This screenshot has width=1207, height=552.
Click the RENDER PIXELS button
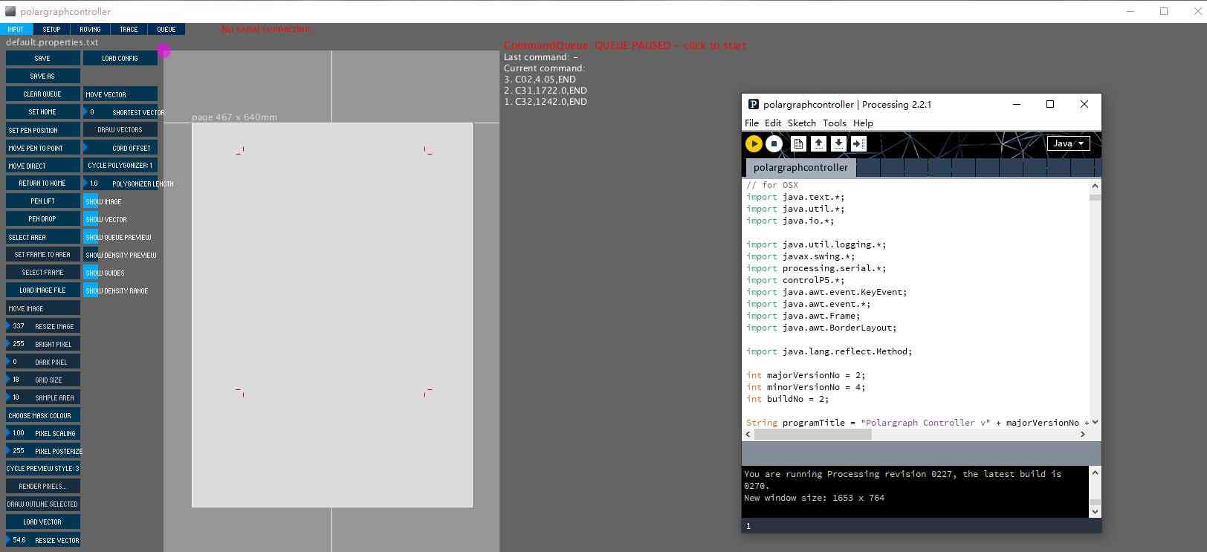click(42, 486)
